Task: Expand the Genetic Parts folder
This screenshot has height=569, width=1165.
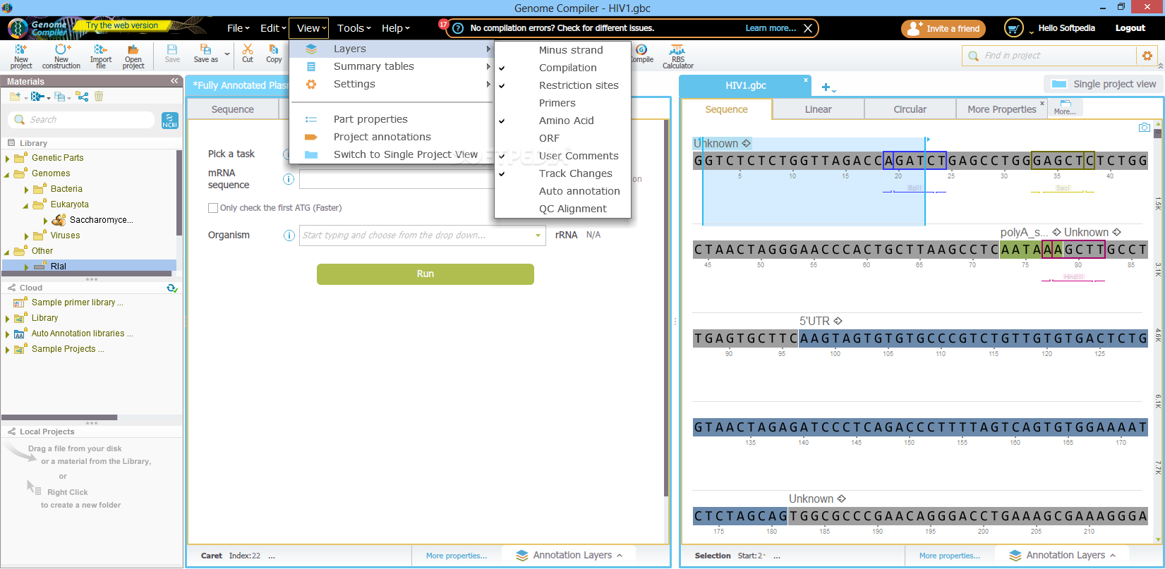Action: tap(8, 159)
